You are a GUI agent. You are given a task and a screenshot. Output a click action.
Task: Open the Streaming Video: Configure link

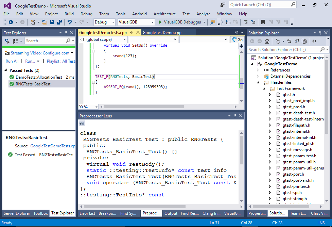40,53
